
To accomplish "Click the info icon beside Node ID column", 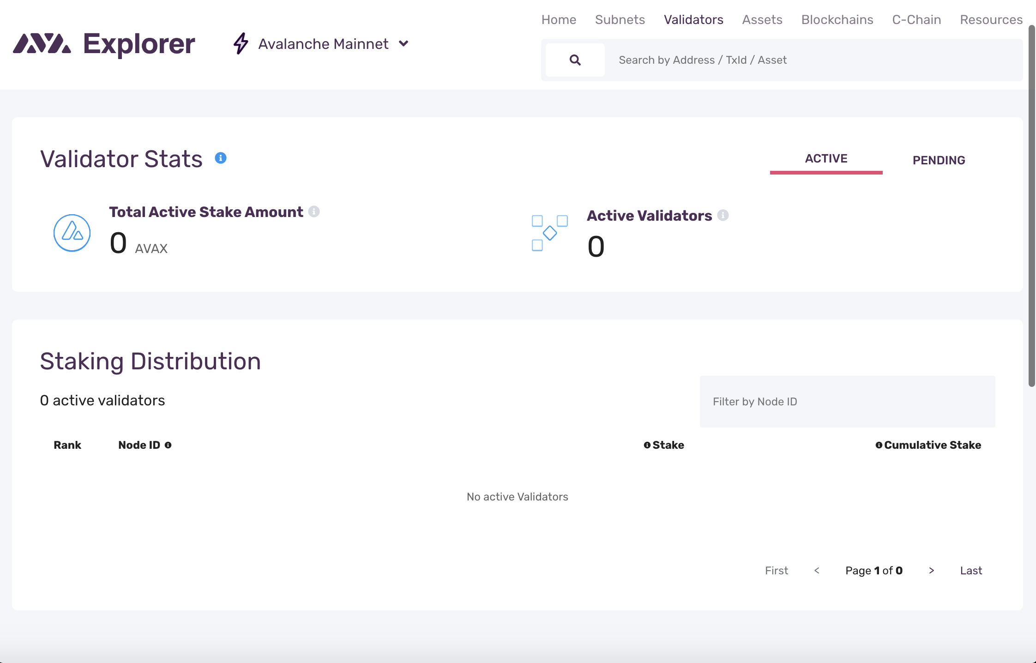I will pyautogui.click(x=168, y=445).
